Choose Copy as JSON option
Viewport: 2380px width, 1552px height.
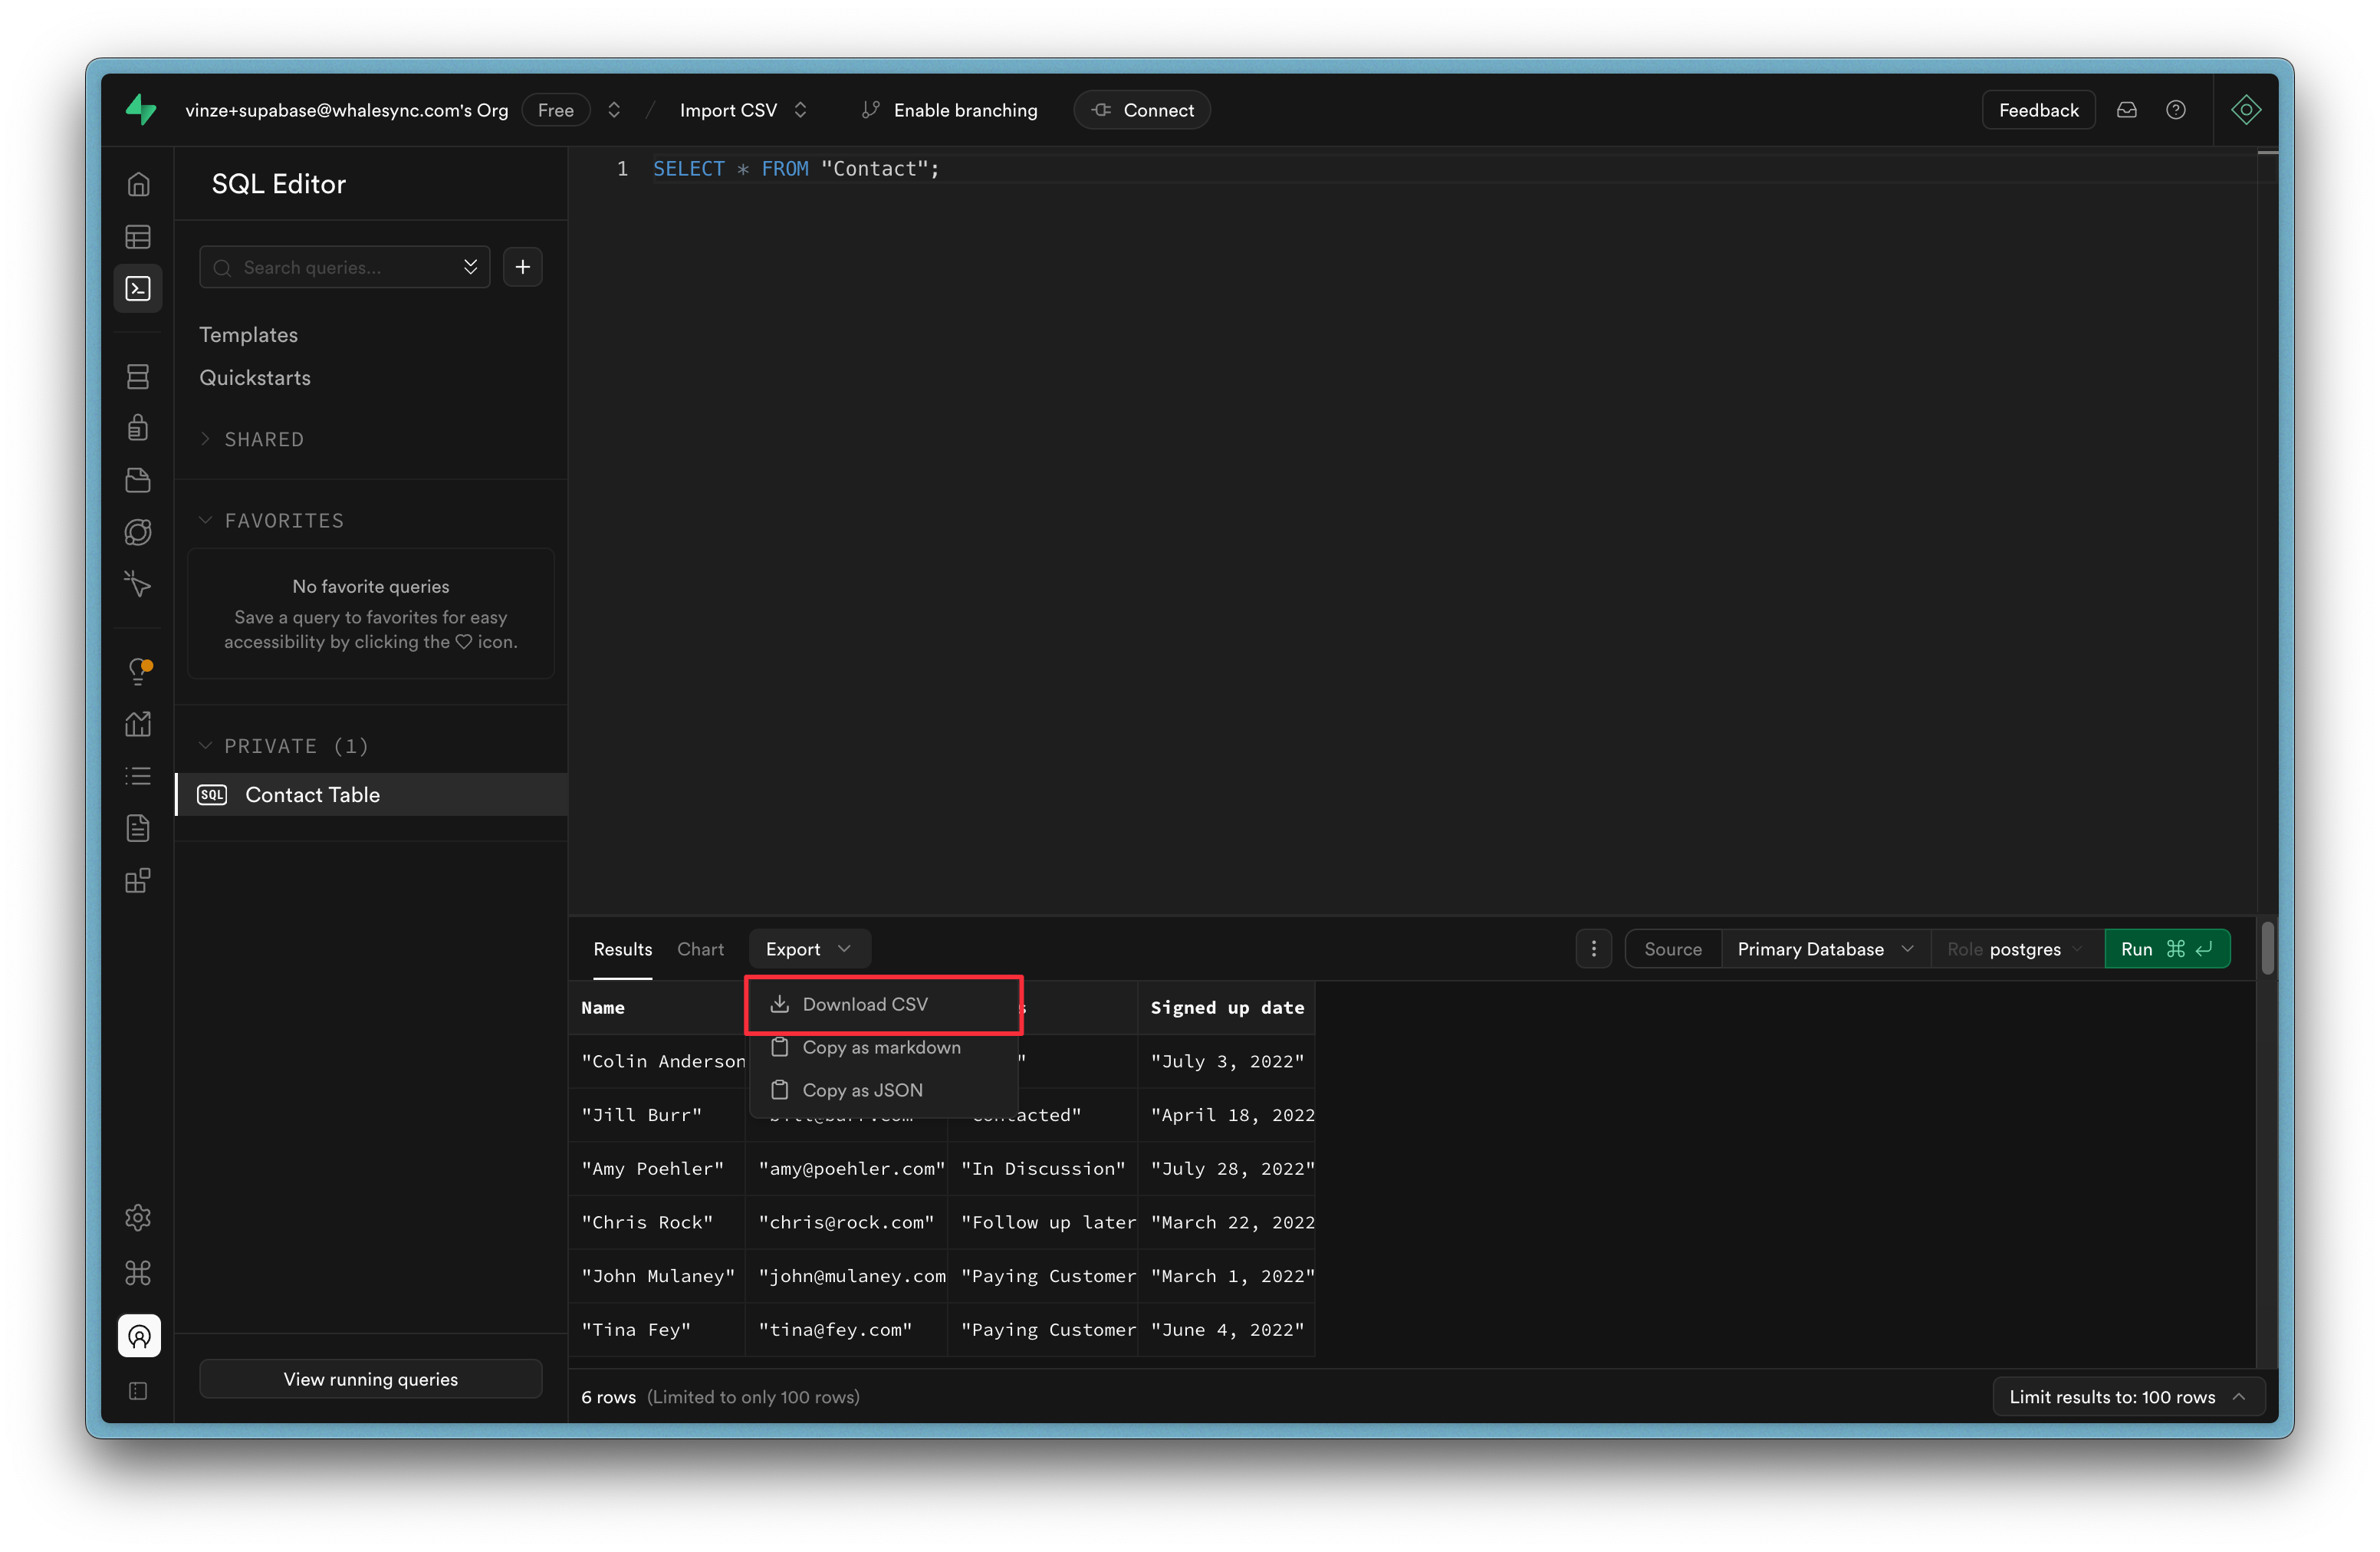[x=883, y=1090]
